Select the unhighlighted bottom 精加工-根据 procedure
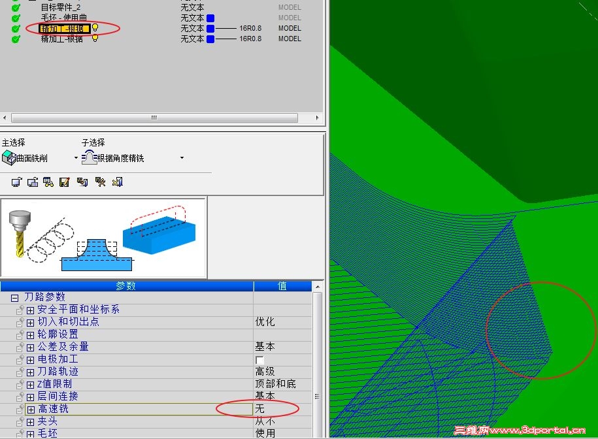Screen dimensions: 598x439 (x=62, y=39)
